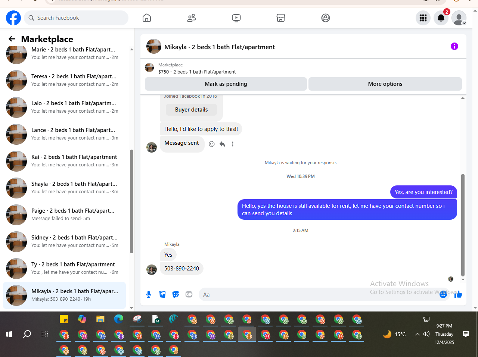Open Paige's failed-to-send conversation

coord(64,214)
